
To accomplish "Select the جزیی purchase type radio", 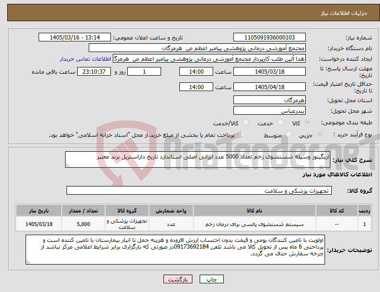I will [320, 134].
